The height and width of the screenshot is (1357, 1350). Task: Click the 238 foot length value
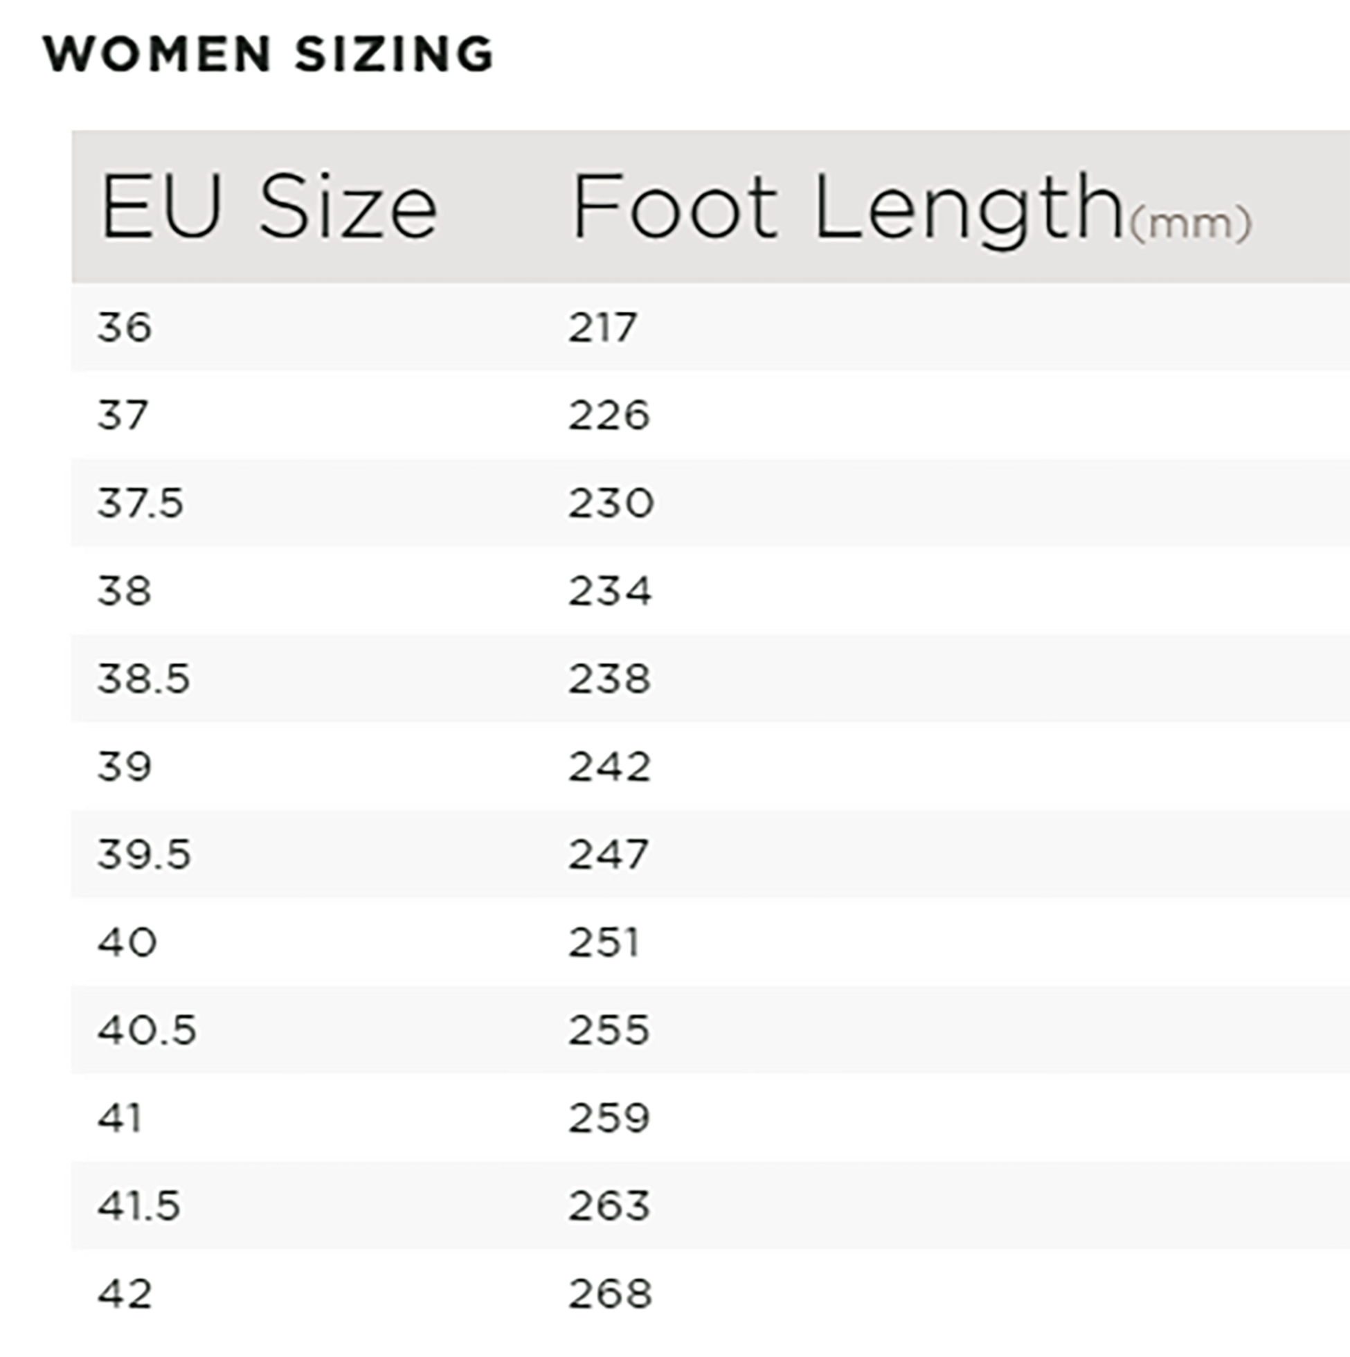coord(609,679)
